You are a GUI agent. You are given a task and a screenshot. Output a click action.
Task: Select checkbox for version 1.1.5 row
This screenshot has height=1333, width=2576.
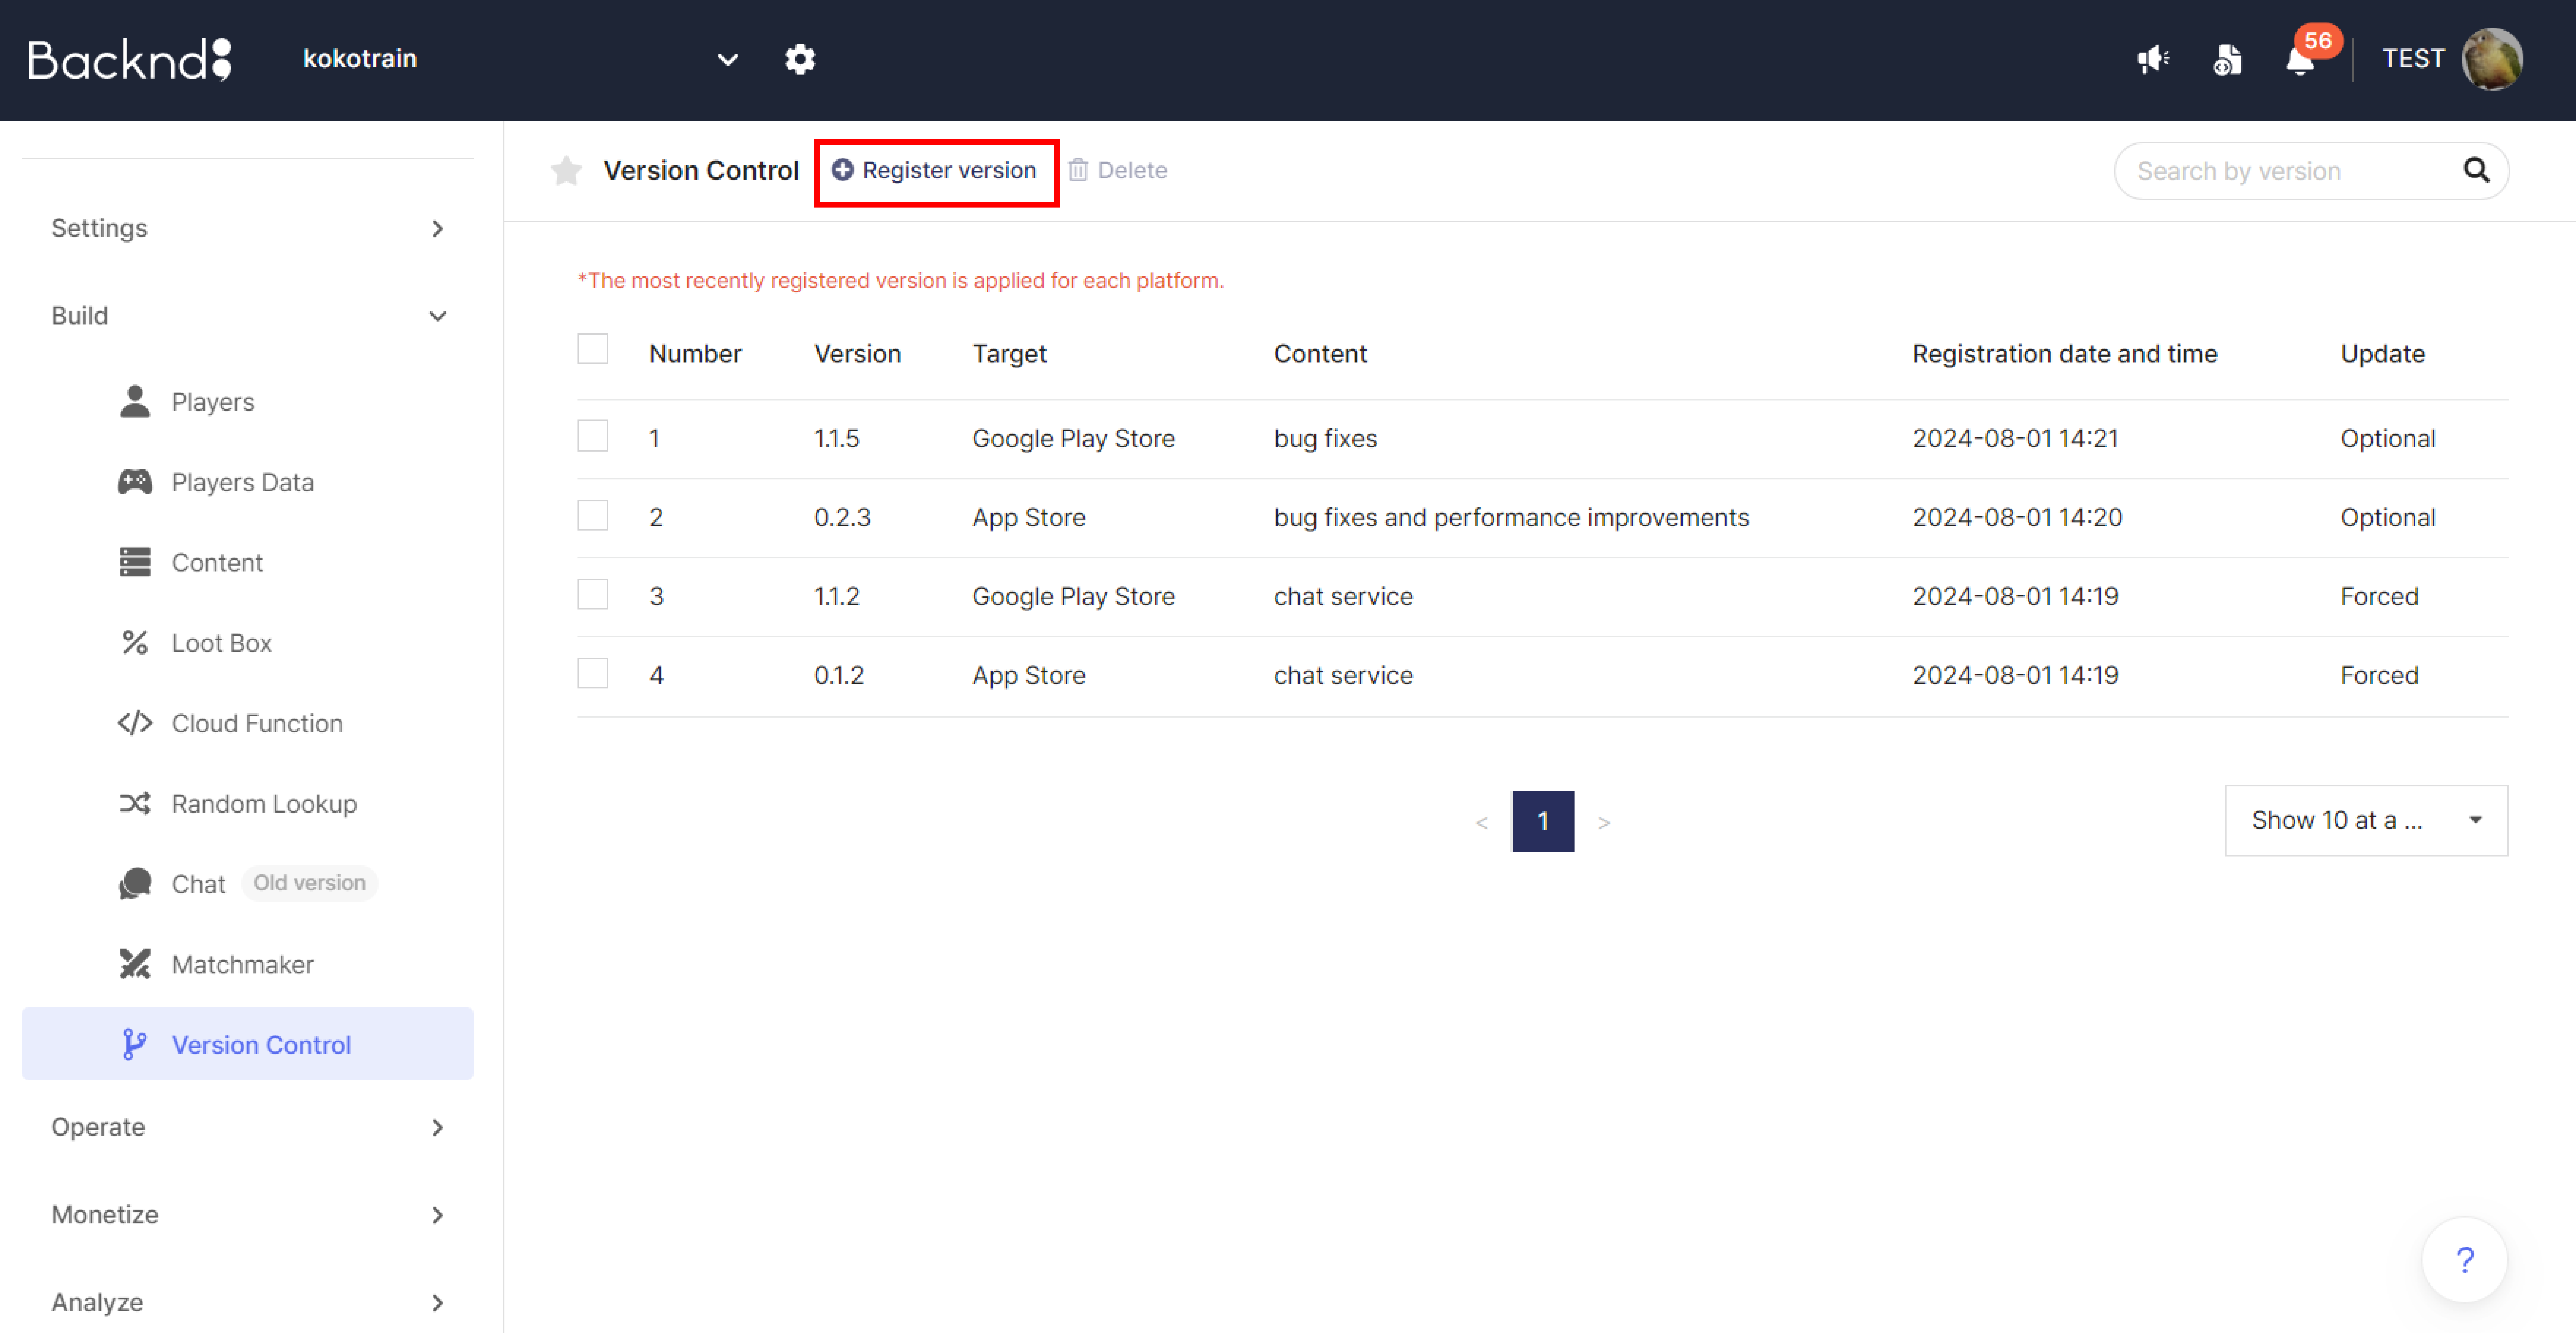click(x=593, y=437)
